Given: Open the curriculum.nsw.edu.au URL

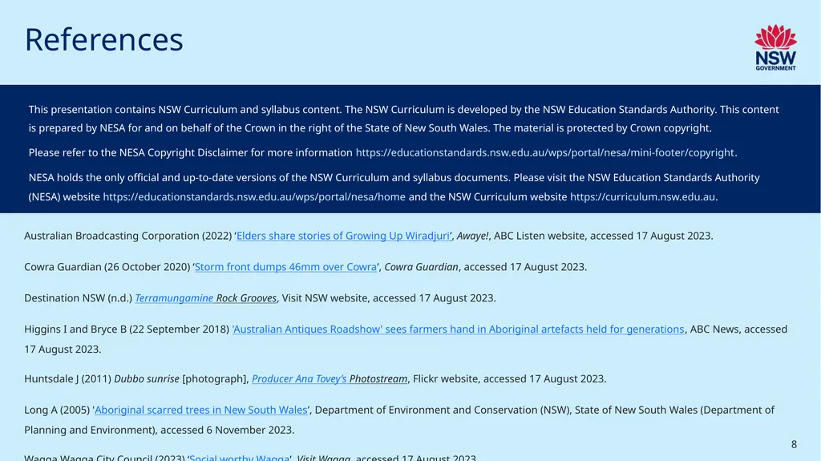Looking at the screenshot, I should click(642, 197).
